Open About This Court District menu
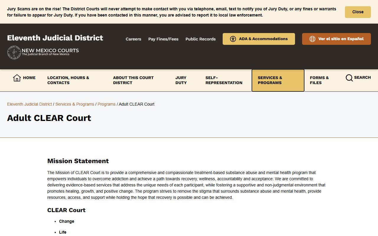The height and width of the screenshot is (236, 378). [x=133, y=80]
